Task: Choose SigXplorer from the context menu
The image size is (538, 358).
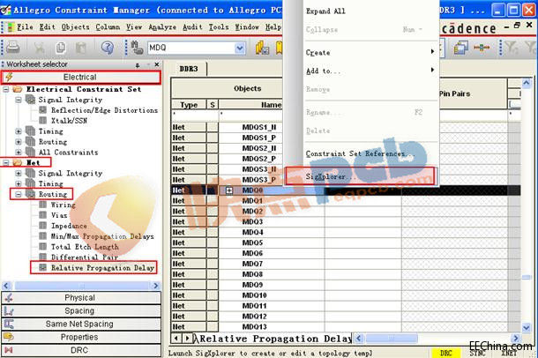Action: (360, 176)
